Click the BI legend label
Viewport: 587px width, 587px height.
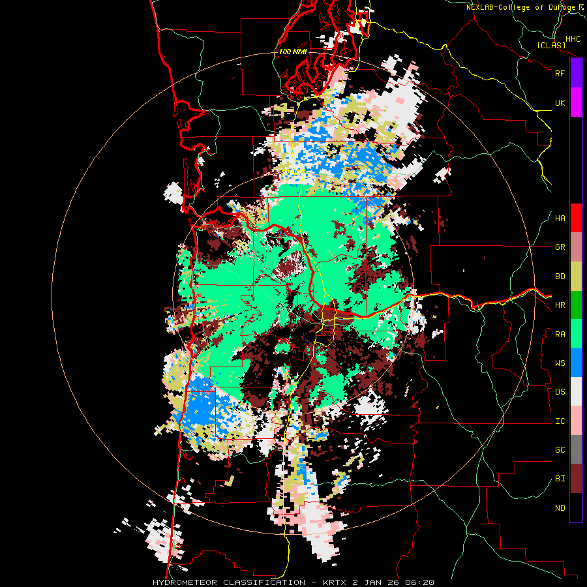pyautogui.click(x=560, y=479)
